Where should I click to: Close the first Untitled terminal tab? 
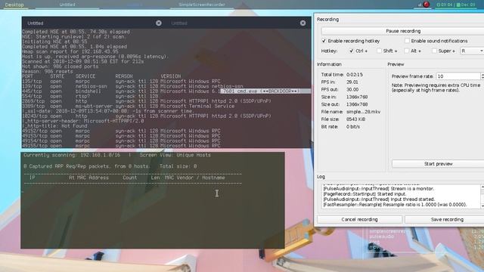[159, 23]
